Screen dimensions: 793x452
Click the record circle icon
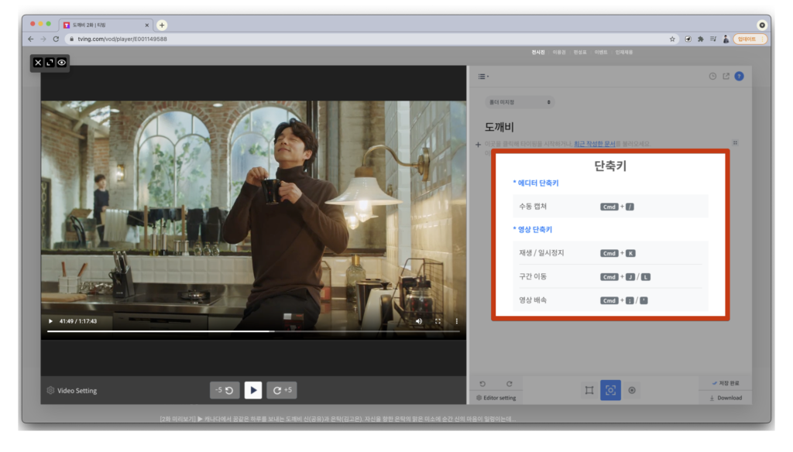coord(632,390)
